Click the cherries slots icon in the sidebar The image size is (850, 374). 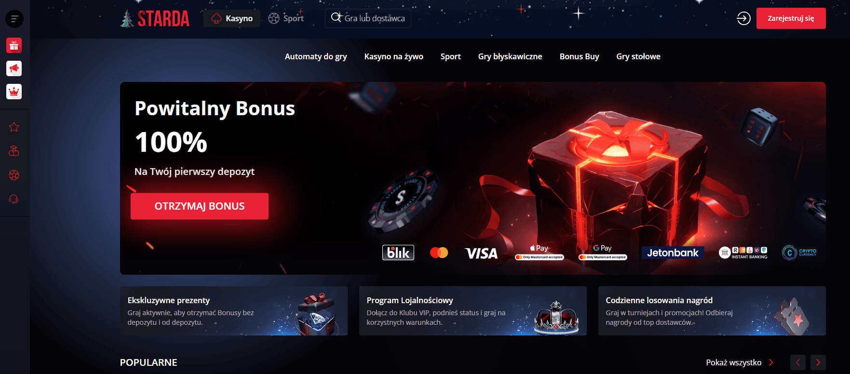coord(14,151)
